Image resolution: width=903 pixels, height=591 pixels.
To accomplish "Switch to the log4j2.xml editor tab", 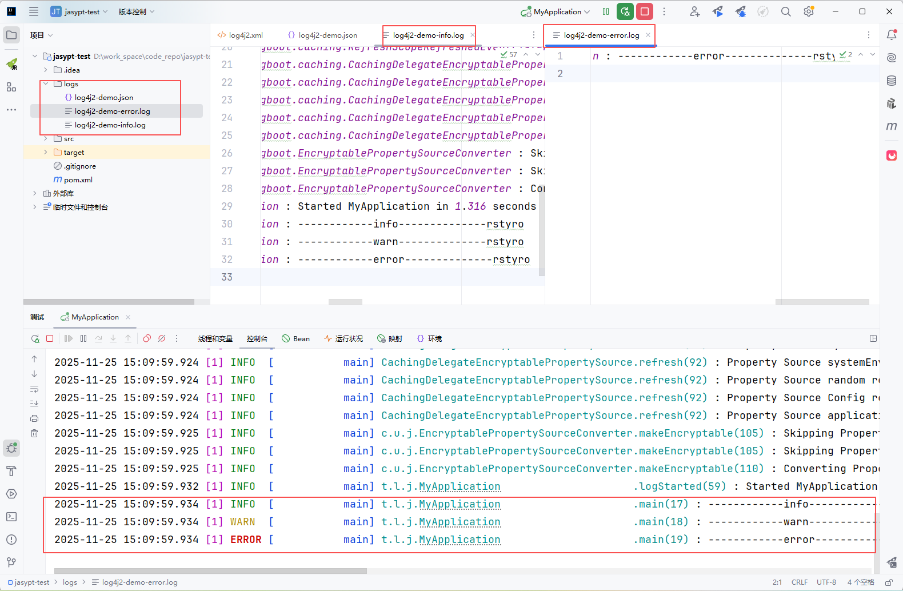I will (245, 35).
